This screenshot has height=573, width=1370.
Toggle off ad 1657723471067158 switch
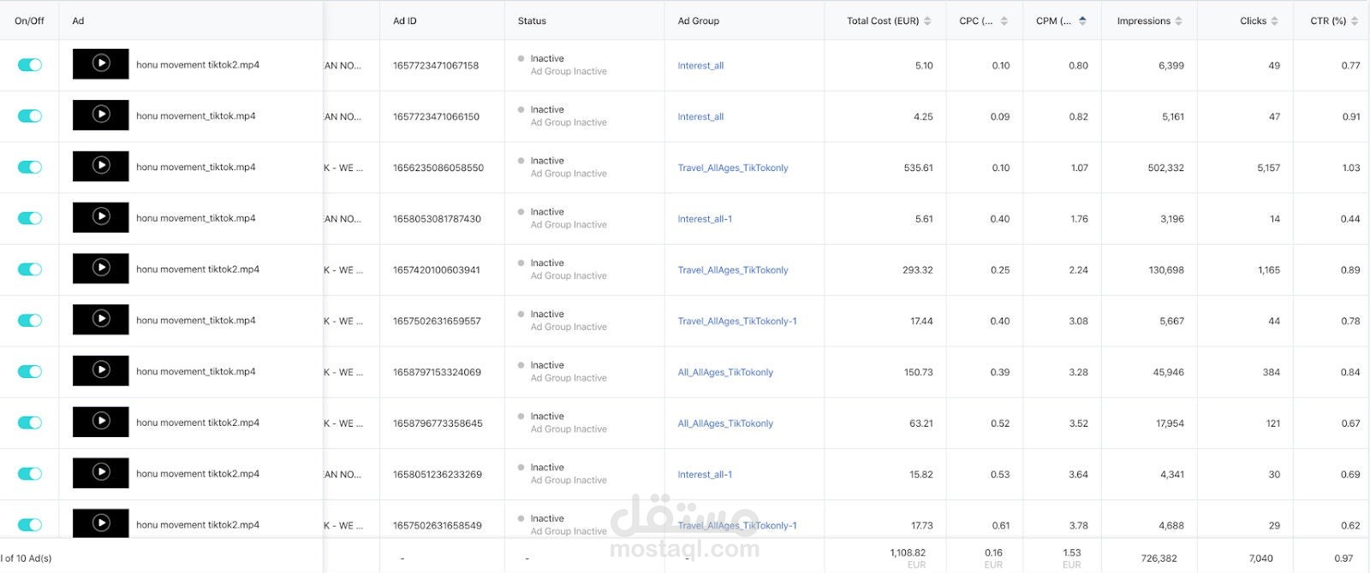(x=30, y=65)
